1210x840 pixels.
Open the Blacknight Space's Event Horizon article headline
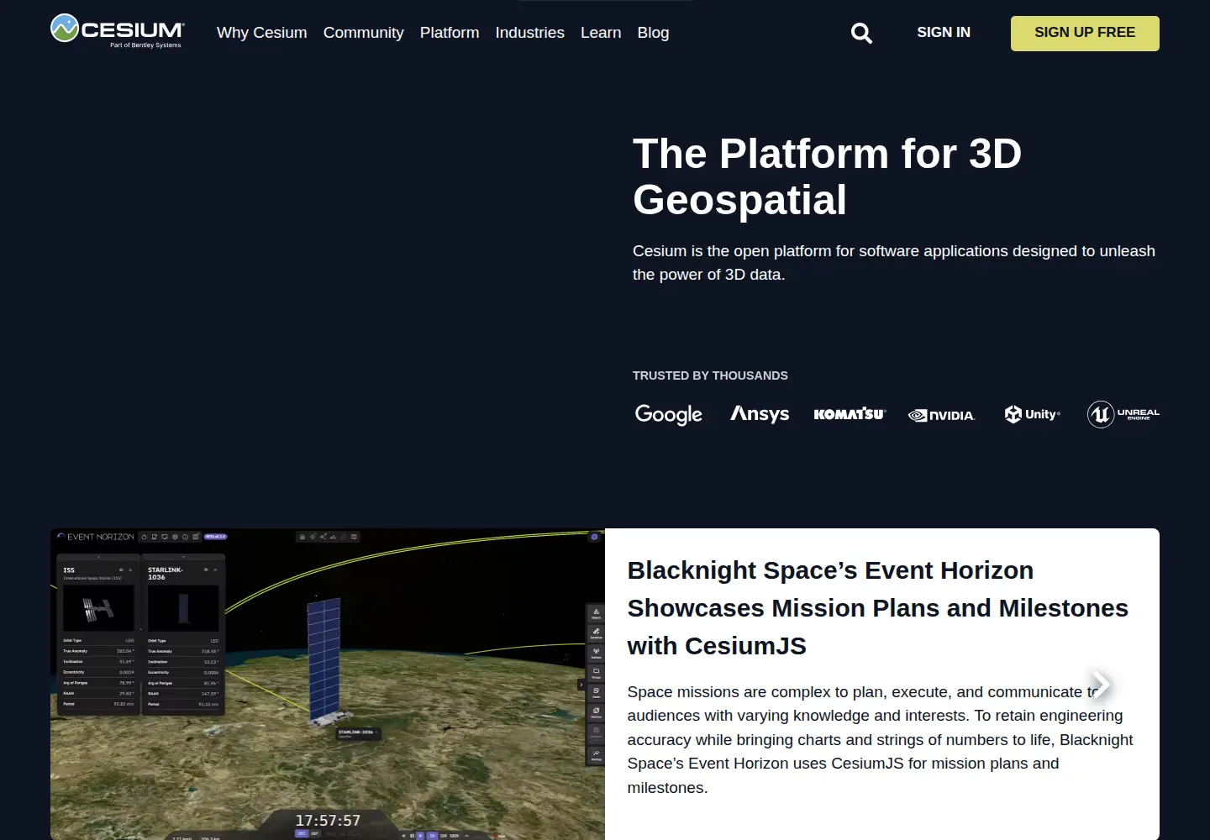(x=878, y=608)
